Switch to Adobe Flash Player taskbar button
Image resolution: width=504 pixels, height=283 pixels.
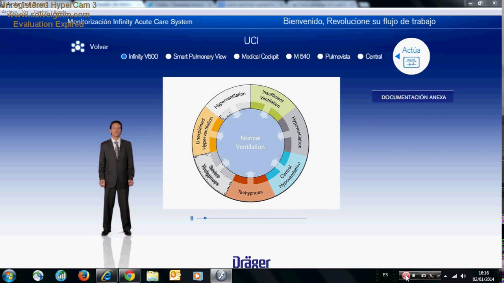click(x=221, y=276)
